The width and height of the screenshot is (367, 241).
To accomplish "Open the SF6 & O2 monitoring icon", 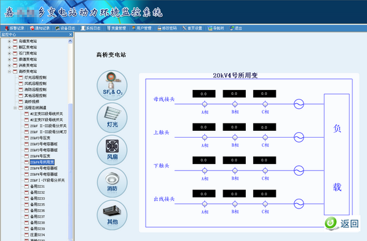I will click(x=112, y=85).
